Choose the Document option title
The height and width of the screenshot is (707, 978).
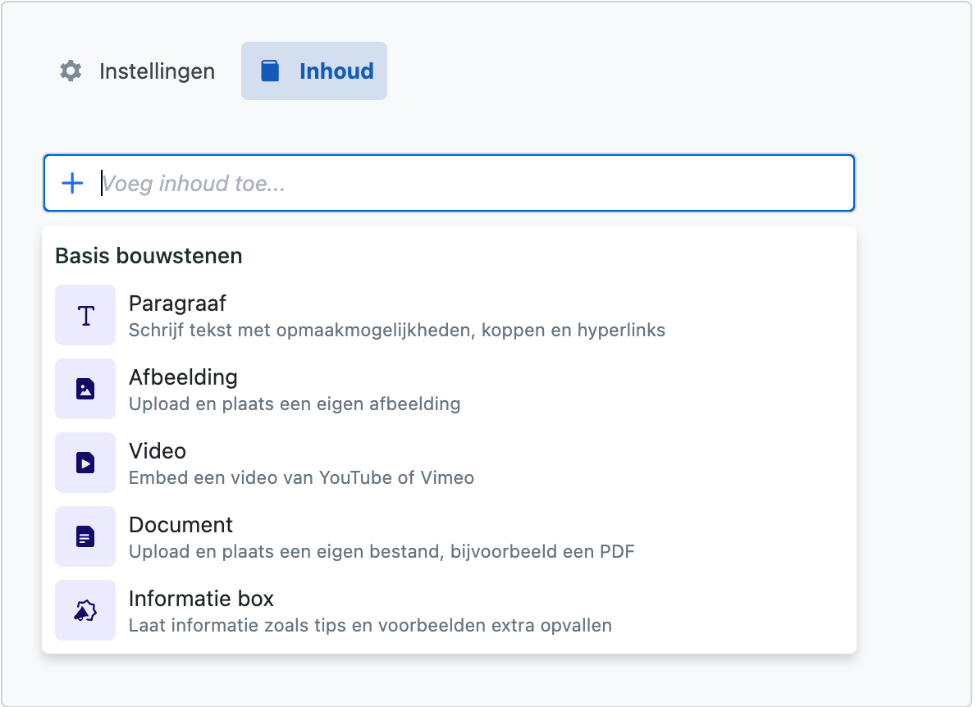[x=181, y=525]
